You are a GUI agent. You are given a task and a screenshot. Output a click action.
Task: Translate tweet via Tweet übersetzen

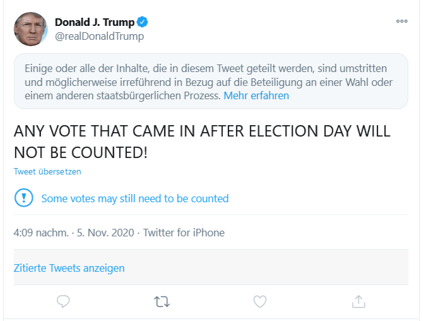point(47,171)
